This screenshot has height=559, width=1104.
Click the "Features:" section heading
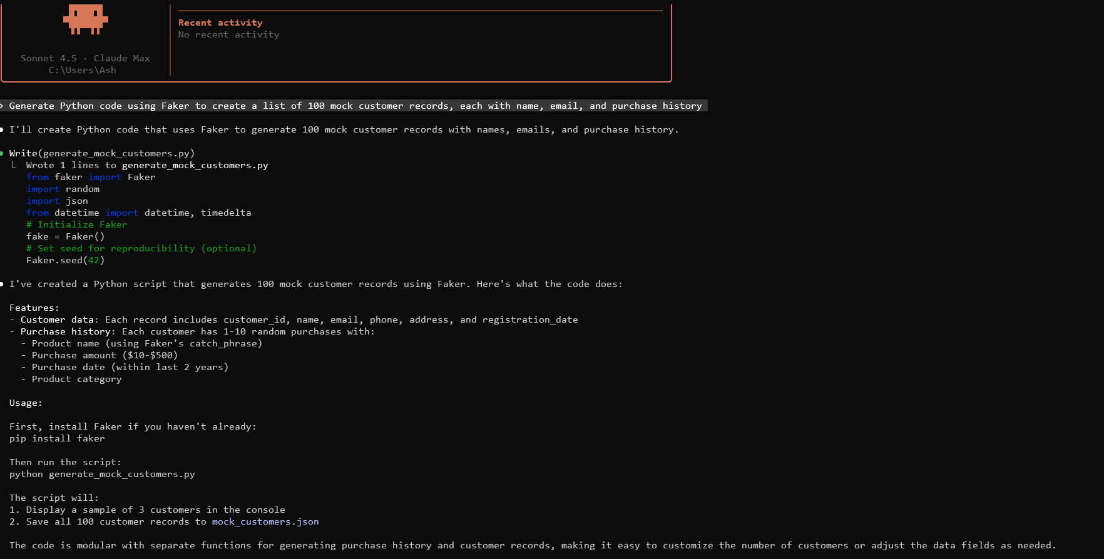click(34, 308)
